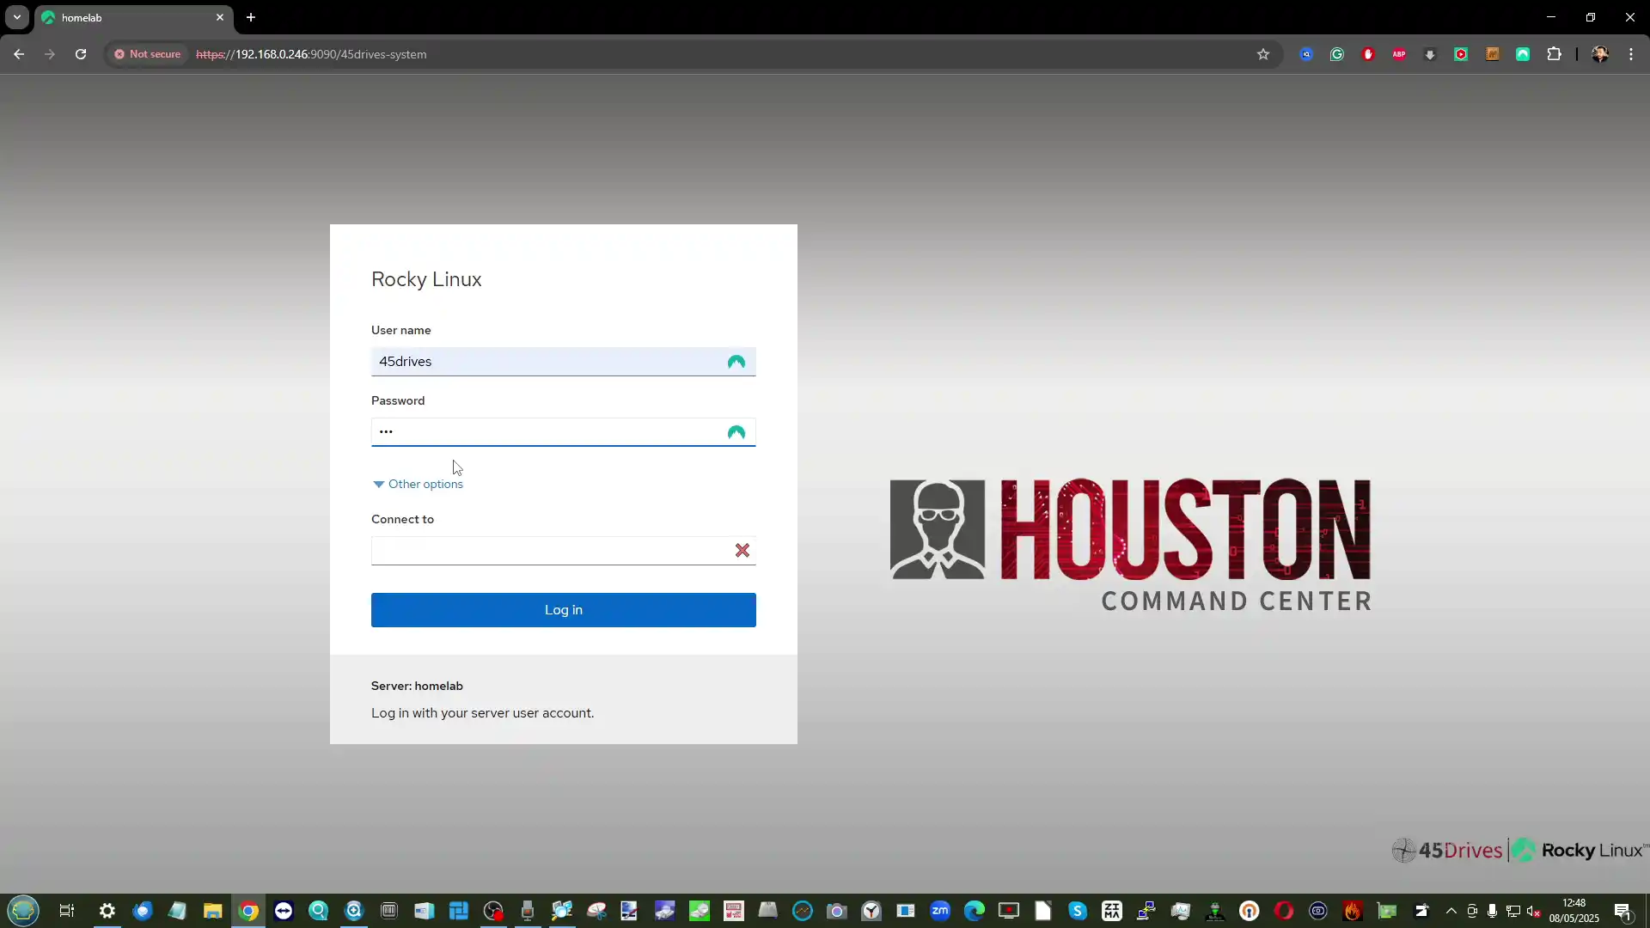This screenshot has width=1650, height=928.
Task: Open TeamViewer from taskbar
Action: coord(284,911)
